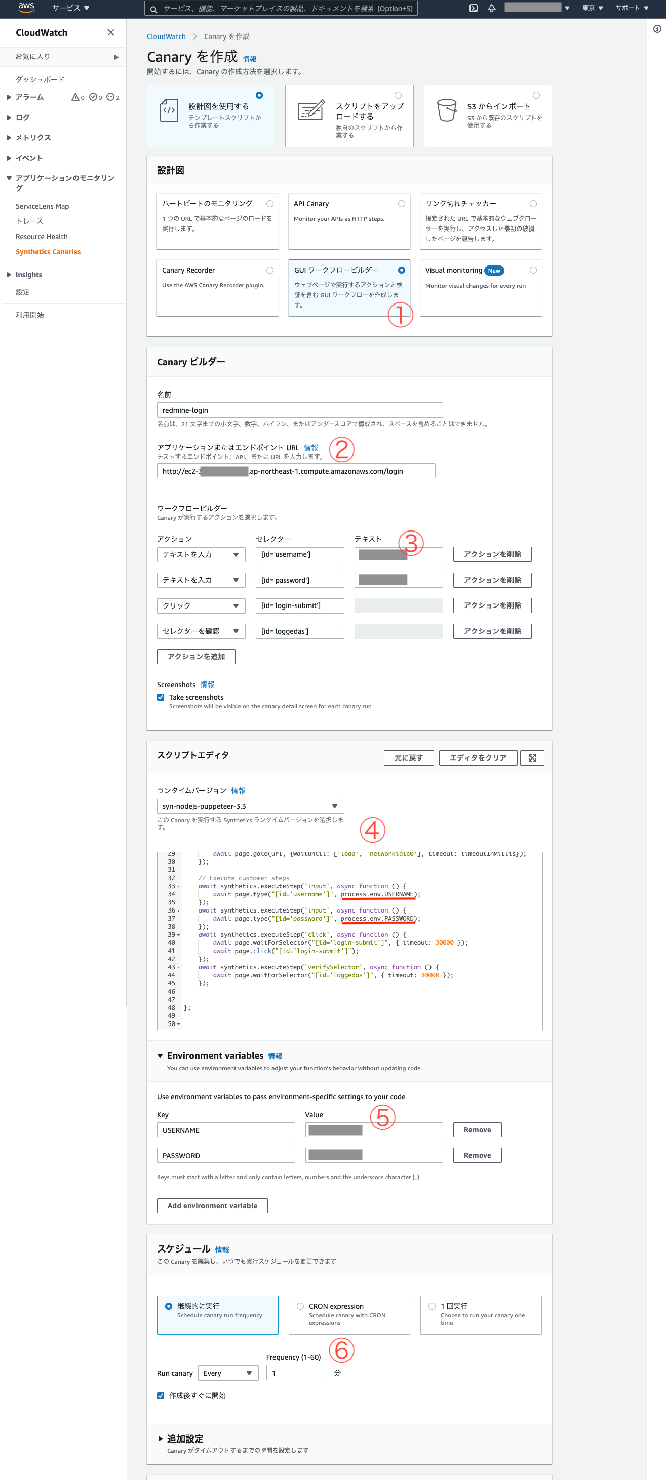
Task: Open the CloudShell terminal icon
Action: click(473, 8)
